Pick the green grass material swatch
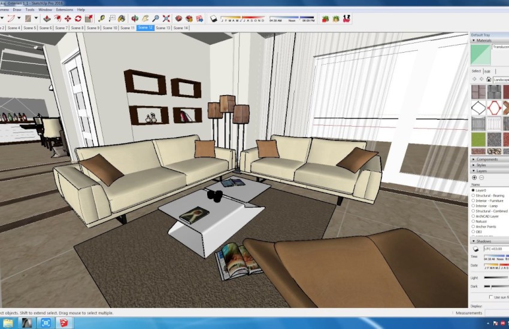The image size is (509, 329). [478, 139]
